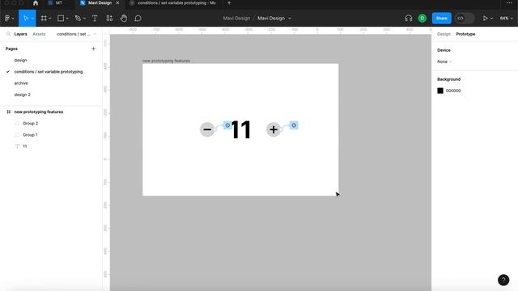Click the green user avatar D

(x=422, y=19)
